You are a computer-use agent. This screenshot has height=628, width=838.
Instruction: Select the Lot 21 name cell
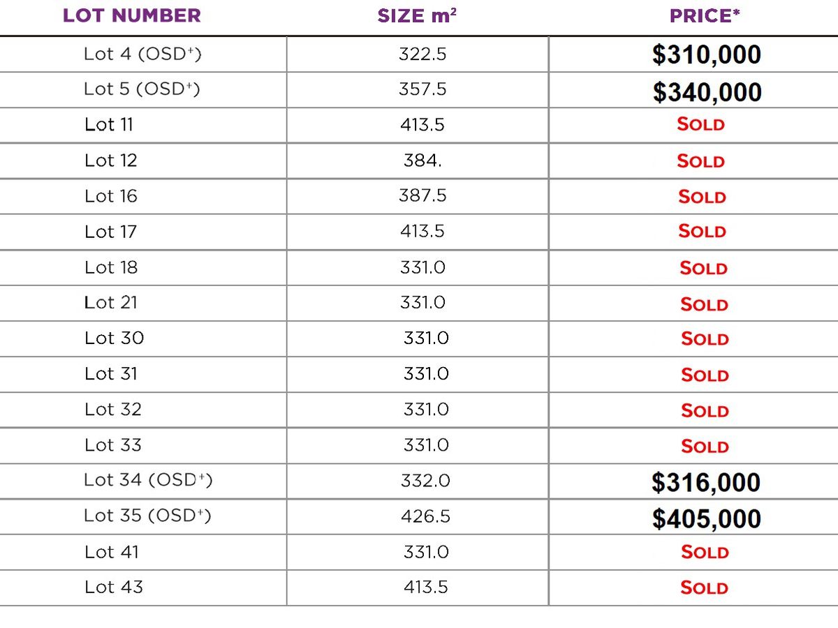pyautogui.click(x=110, y=303)
